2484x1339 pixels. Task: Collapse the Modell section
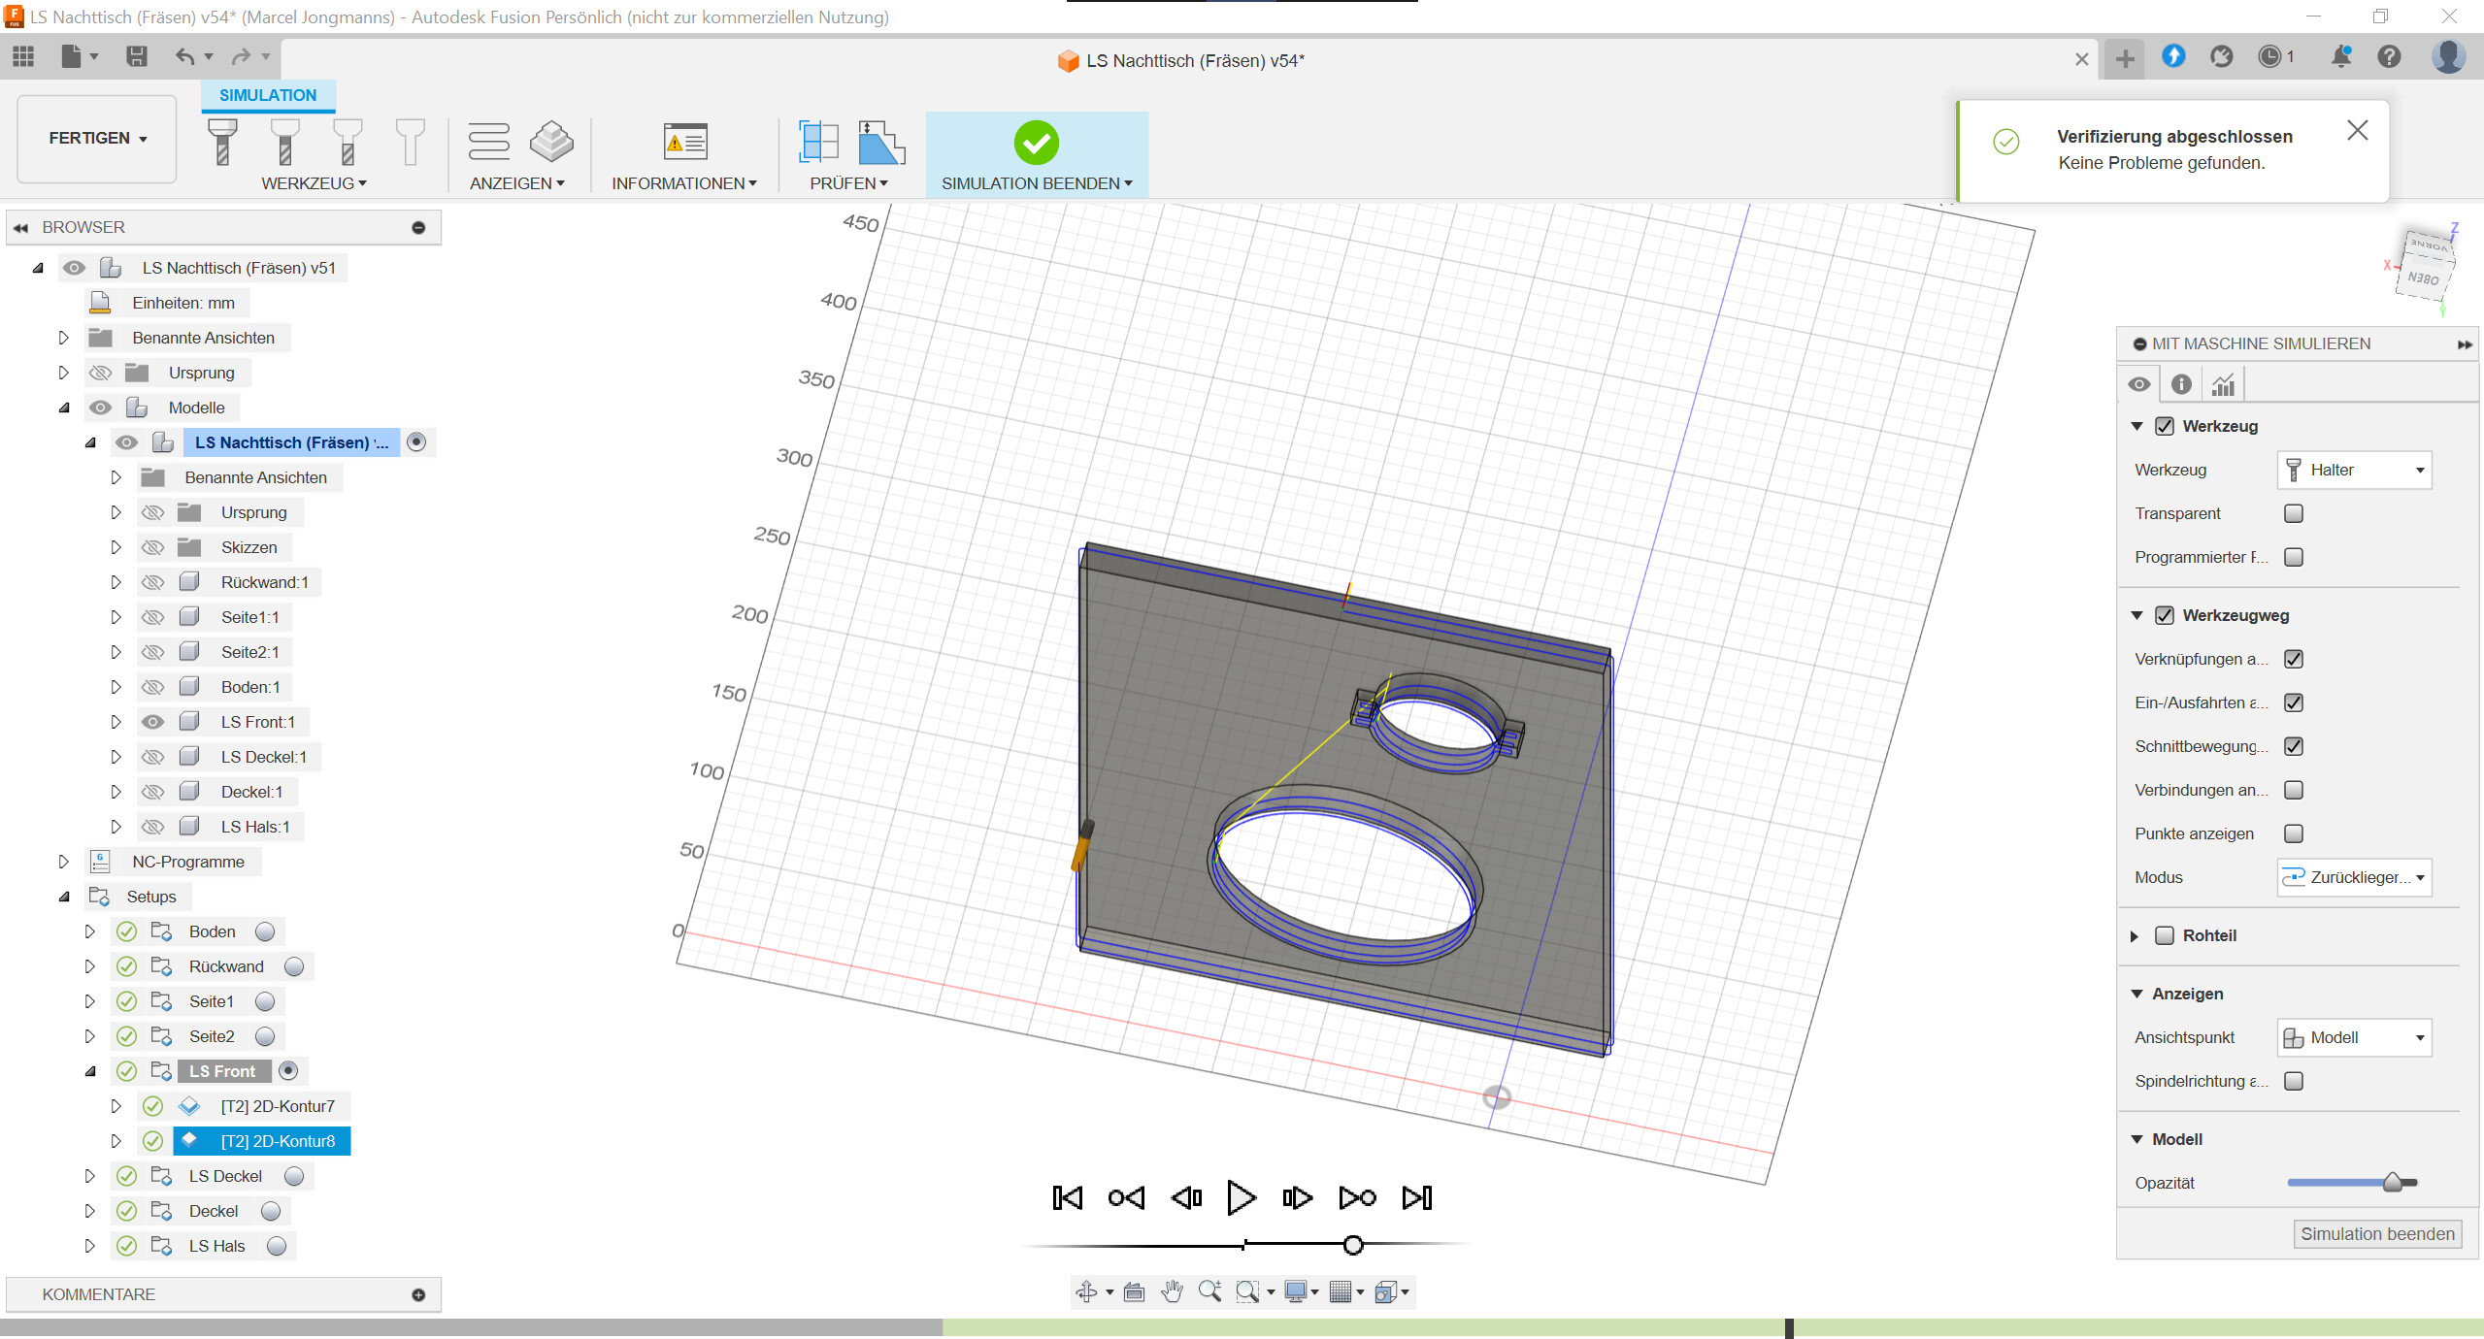2136,1139
